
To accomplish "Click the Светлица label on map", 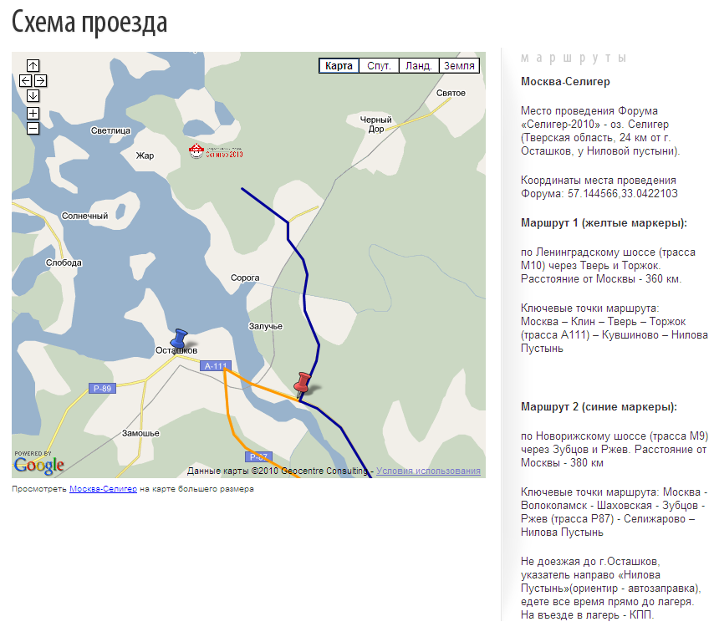I will click(110, 130).
